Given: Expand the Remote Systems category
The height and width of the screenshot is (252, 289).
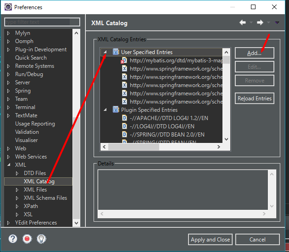Looking at the screenshot, I should 8,66.
